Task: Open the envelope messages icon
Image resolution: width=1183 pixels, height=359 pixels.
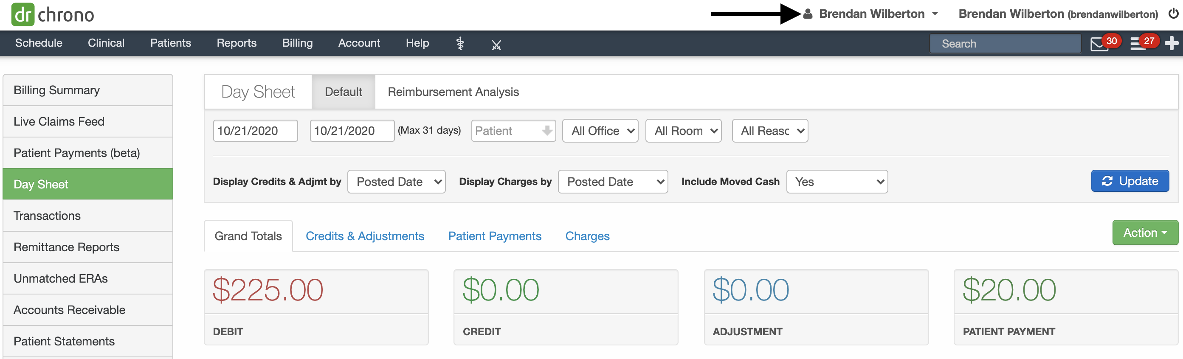Action: pos(1099,44)
